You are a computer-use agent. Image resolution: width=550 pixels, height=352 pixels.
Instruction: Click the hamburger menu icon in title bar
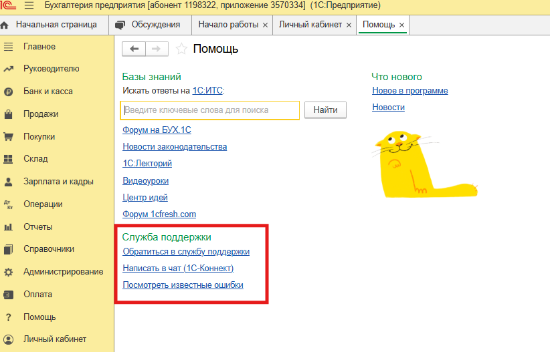tap(29, 6)
